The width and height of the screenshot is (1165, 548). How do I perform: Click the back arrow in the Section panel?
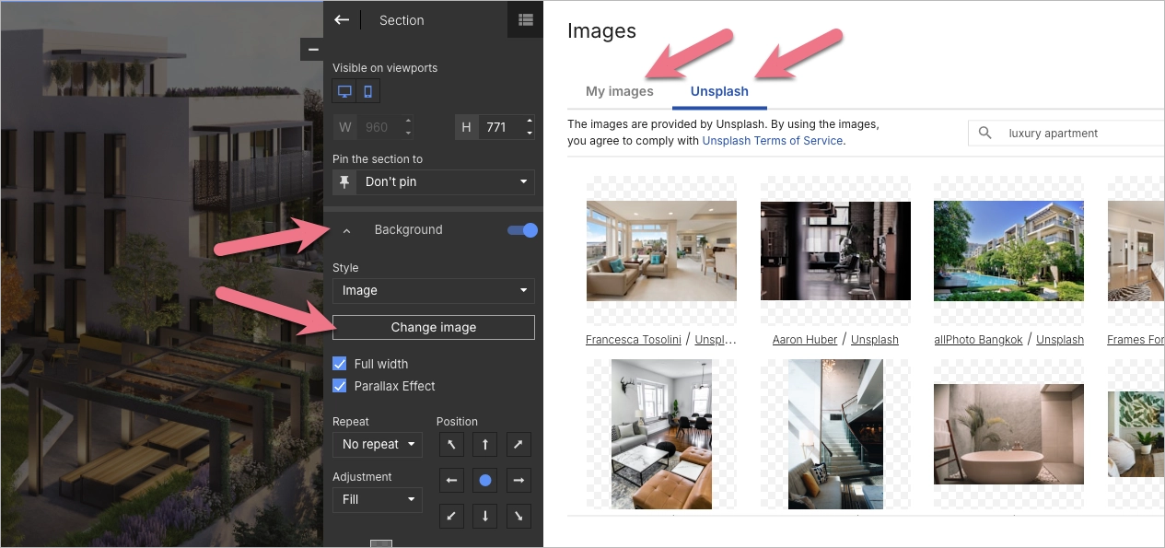(x=343, y=19)
